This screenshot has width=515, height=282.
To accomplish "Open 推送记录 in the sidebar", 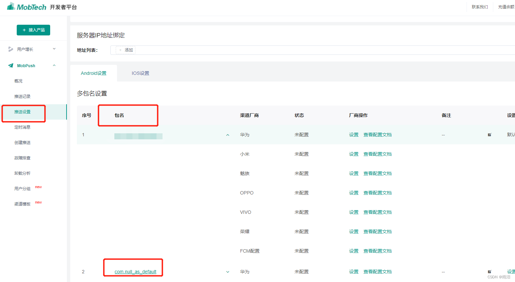I will [x=22, y=96].
